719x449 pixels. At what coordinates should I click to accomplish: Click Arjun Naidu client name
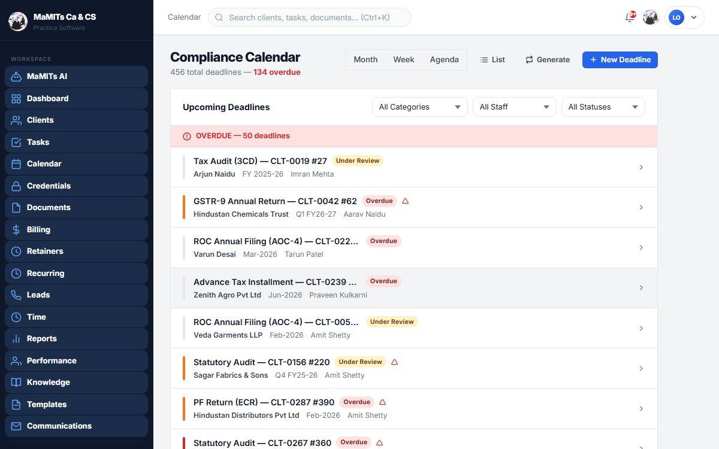tap(215, 174)
